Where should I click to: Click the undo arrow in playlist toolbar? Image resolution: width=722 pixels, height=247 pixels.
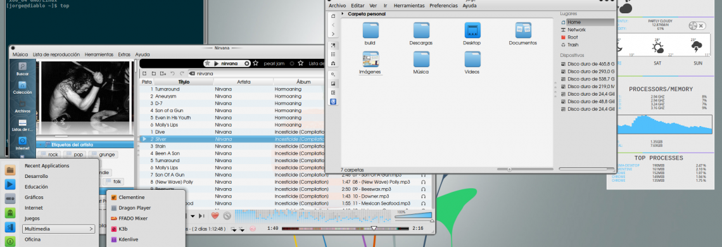point(173,73)
